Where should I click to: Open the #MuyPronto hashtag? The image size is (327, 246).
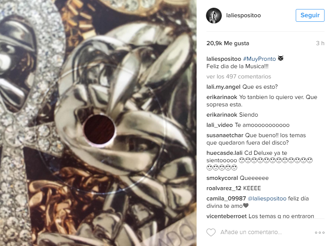(260, 59)
